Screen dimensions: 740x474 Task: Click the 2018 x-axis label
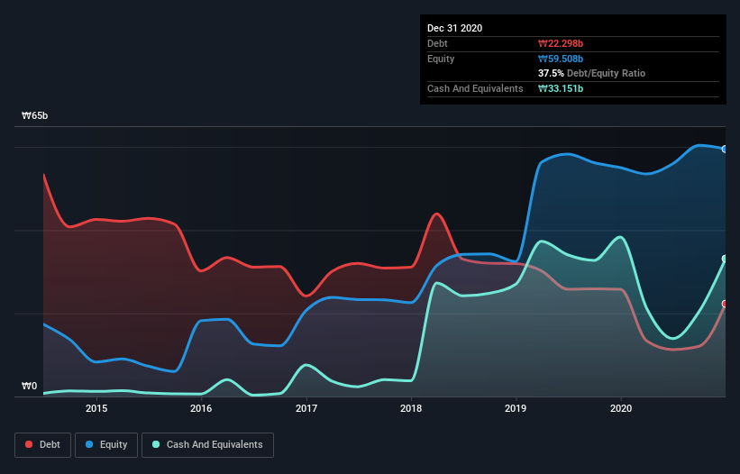coord(411,408)
